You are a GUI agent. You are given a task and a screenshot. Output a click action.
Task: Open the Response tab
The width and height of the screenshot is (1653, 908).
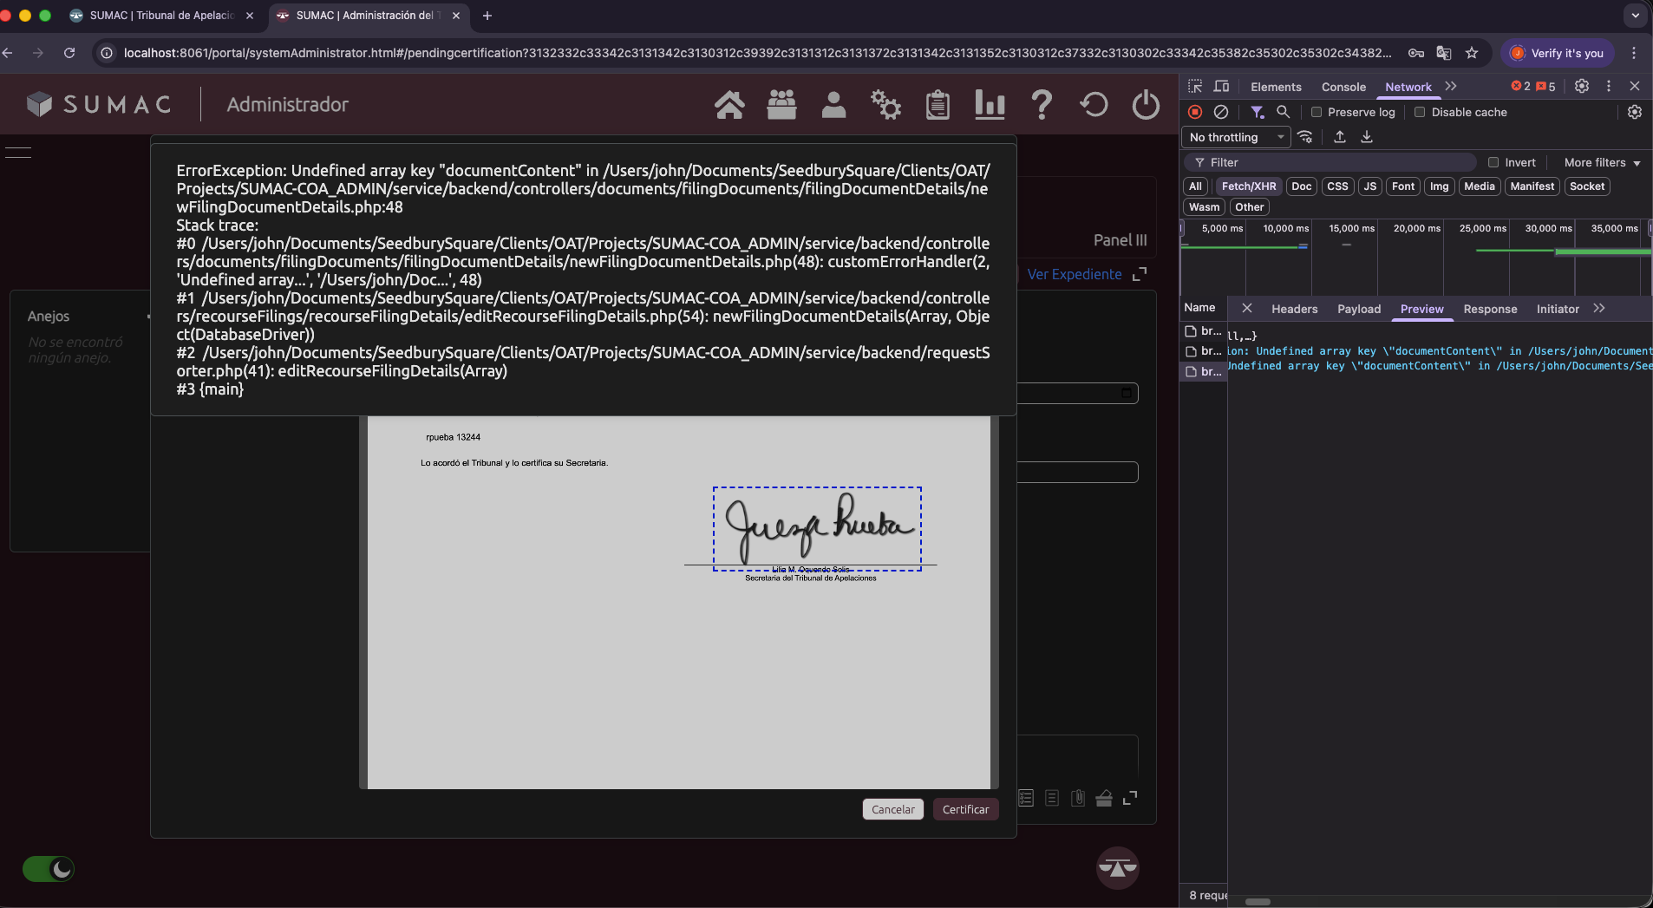tap(1490, 309)
